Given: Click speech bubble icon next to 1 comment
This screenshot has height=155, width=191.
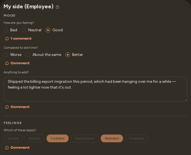Looking at the screenshot, I should click(x=7, y=39).
